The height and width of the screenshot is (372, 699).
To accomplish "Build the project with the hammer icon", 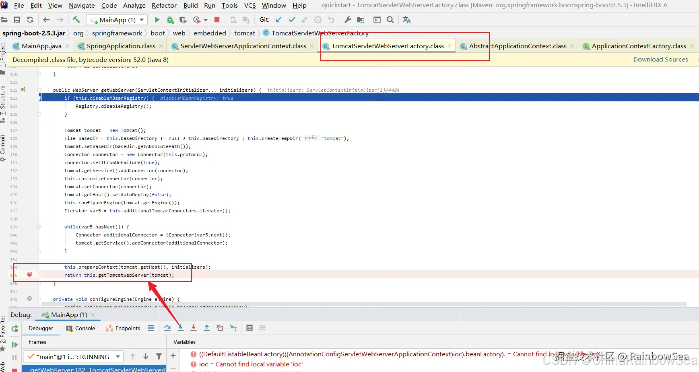I will [x=76, y=20].
